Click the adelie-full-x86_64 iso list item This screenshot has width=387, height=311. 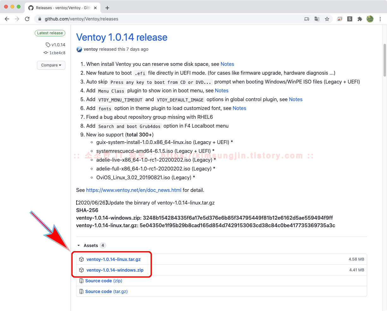[156, 169]
